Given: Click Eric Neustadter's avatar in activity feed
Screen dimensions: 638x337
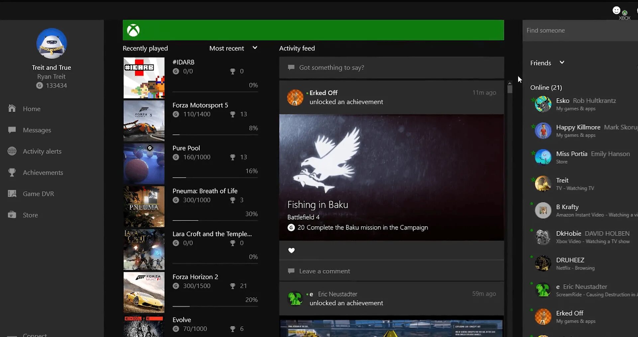Looking at the screenshot, I should pos(295,298).
